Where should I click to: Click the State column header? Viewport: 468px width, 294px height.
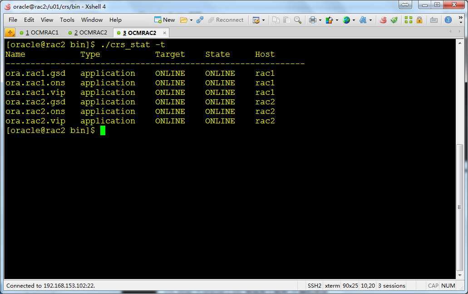coord(217,54)
